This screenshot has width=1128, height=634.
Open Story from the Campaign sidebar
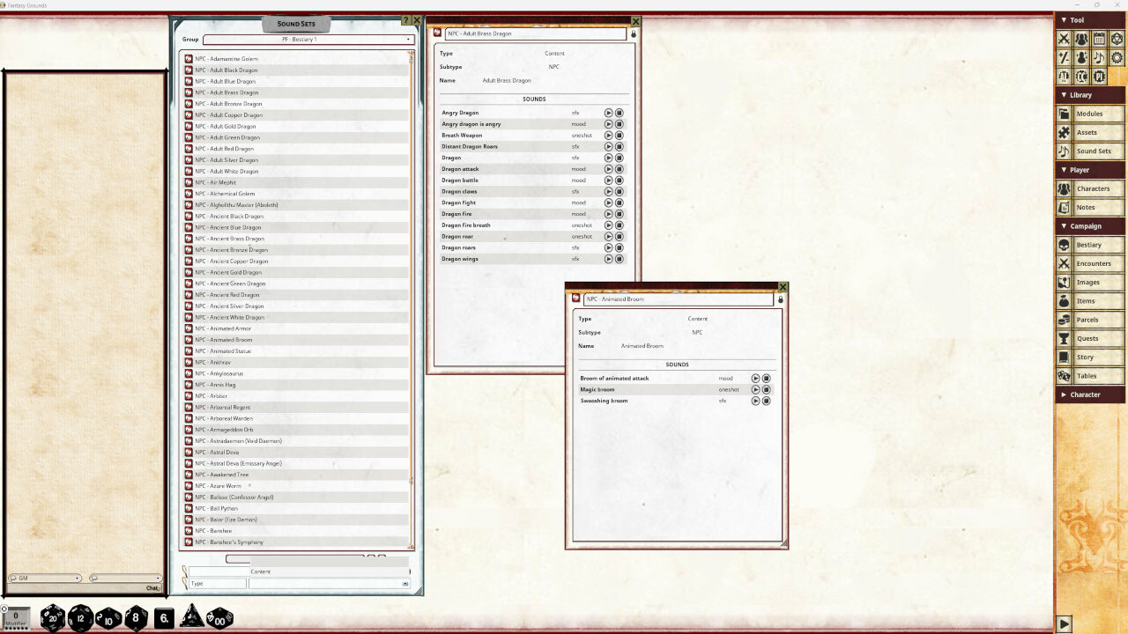(1090, 357)
